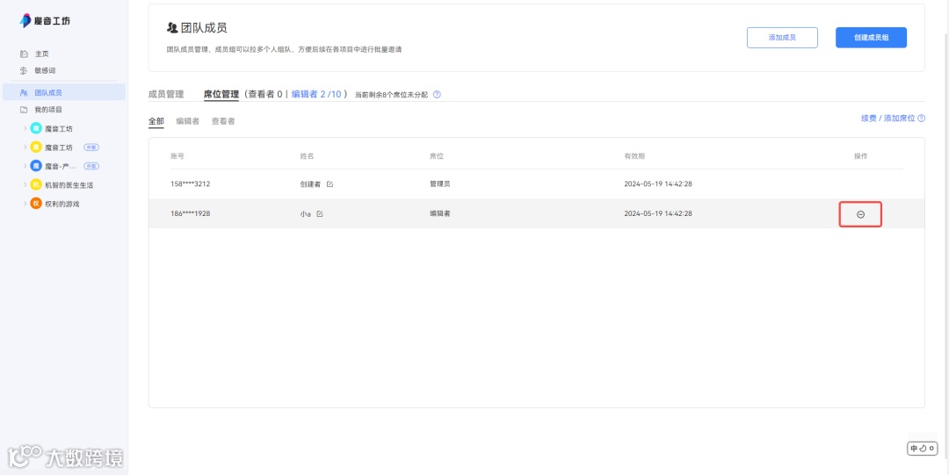
Task: Expand the 机智的医生生活 project
Action: pyautogui.click(x=25, y=184)
